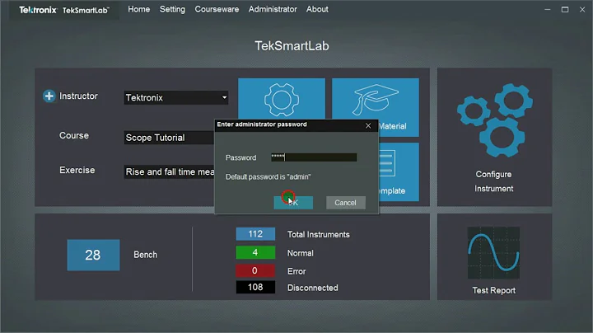
Task: Close the administrator password dialog
Action: coord(368,125)
